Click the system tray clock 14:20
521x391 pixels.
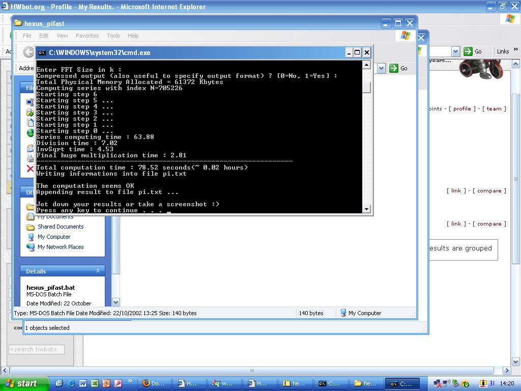(x=506, y=383)
